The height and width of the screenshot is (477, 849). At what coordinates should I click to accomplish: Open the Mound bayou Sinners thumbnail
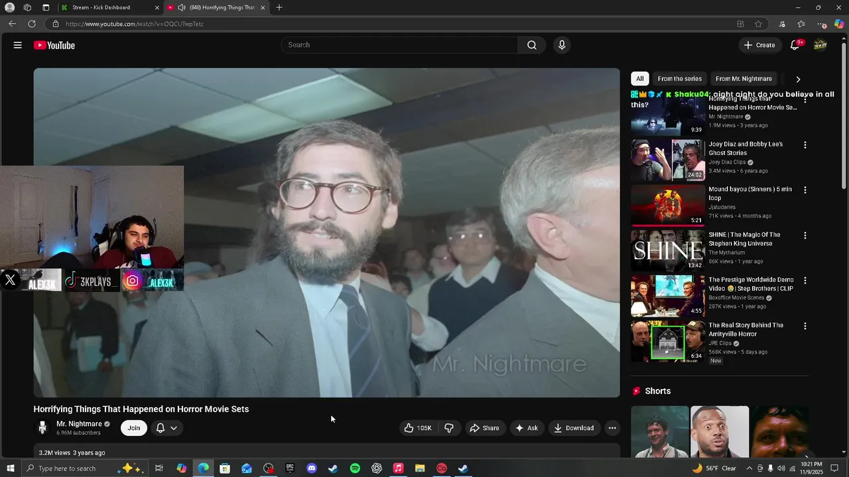click(x=667, y=205)
